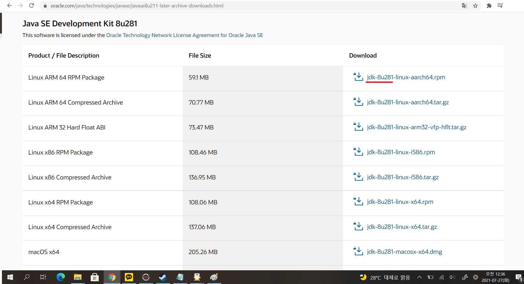
Task: Click download icon for arm32-vfp-hflt row
Action: (x=358, y=127)
